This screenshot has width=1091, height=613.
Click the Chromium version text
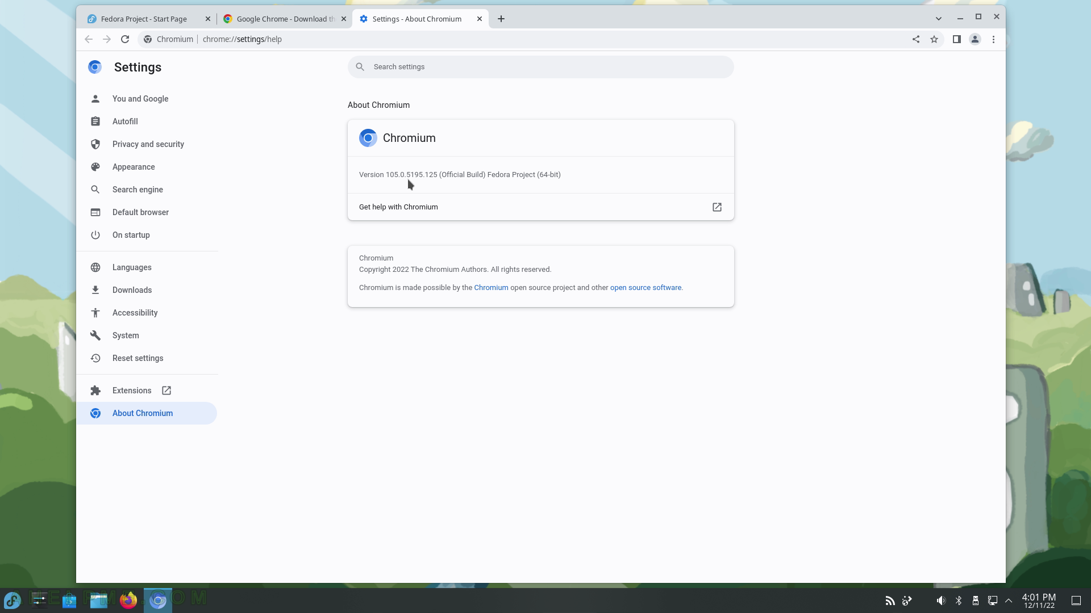coord(460,175)
